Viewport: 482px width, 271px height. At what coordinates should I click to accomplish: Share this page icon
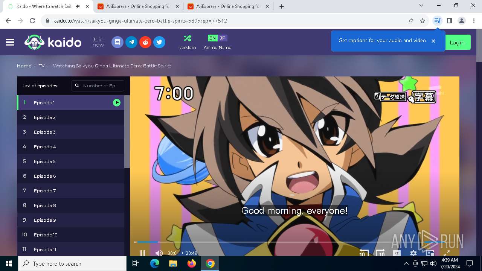(410, 21)
